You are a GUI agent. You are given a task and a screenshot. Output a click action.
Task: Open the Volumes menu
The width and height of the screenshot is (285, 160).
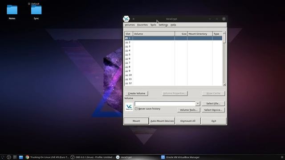[130, 25]
